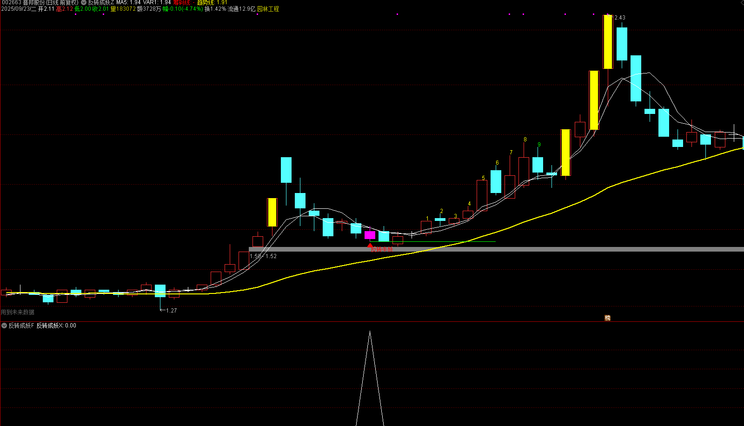
Task: Select the yellow candlestick at the 2.43 high
Action: pyautogui.click(x=608, y=42)
